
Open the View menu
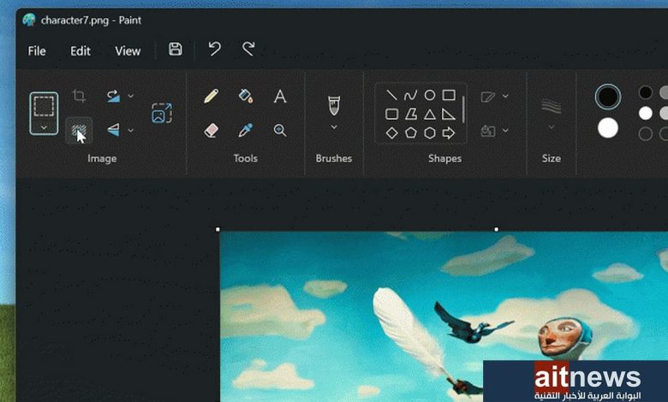pos(128,51)
